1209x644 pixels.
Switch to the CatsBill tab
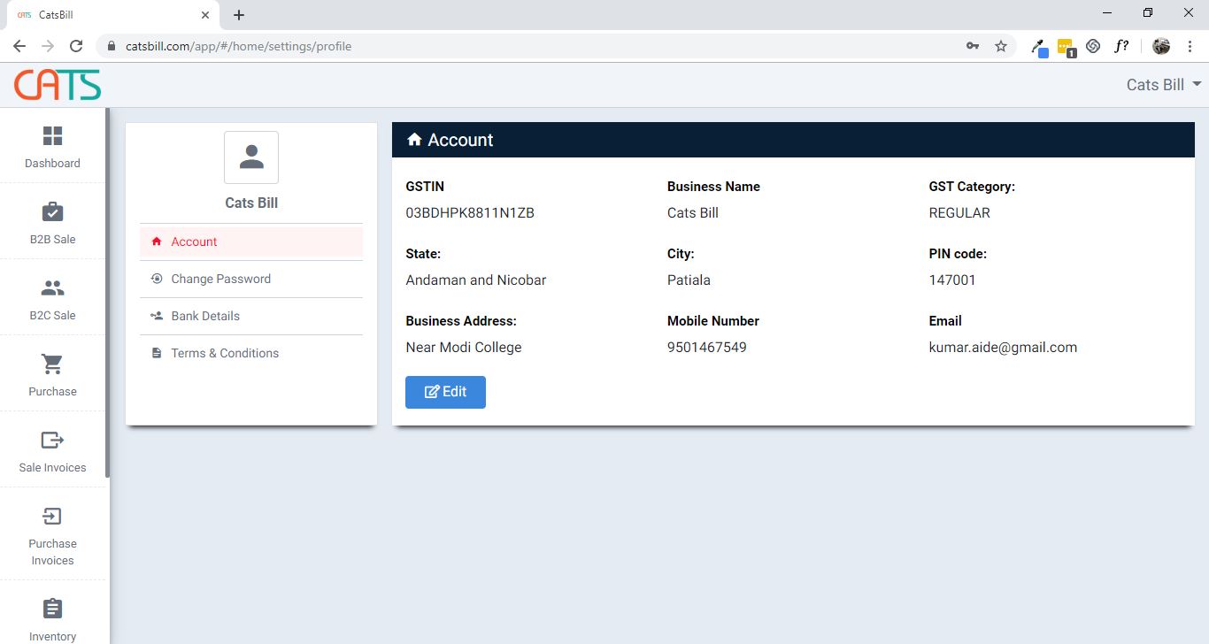coord(112,15)
